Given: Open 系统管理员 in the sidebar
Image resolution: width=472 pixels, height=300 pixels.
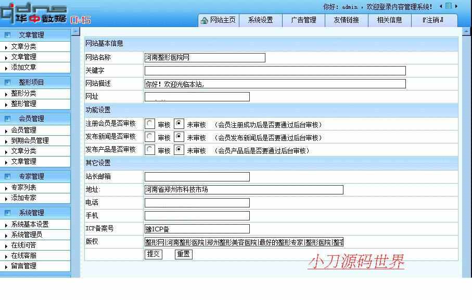Looking at the screenshot, I should pos(27,235).
